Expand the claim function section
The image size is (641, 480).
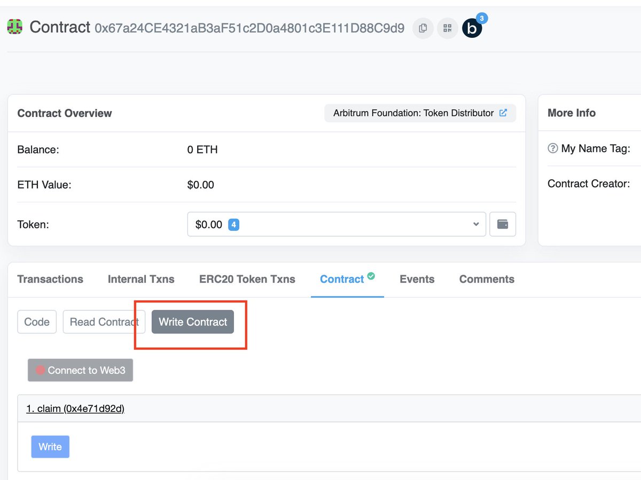pos(75,409)
